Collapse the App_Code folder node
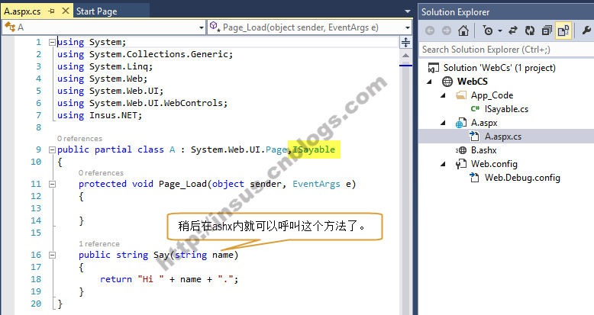The width and height of the screenshot is (594, 315). 444,95
